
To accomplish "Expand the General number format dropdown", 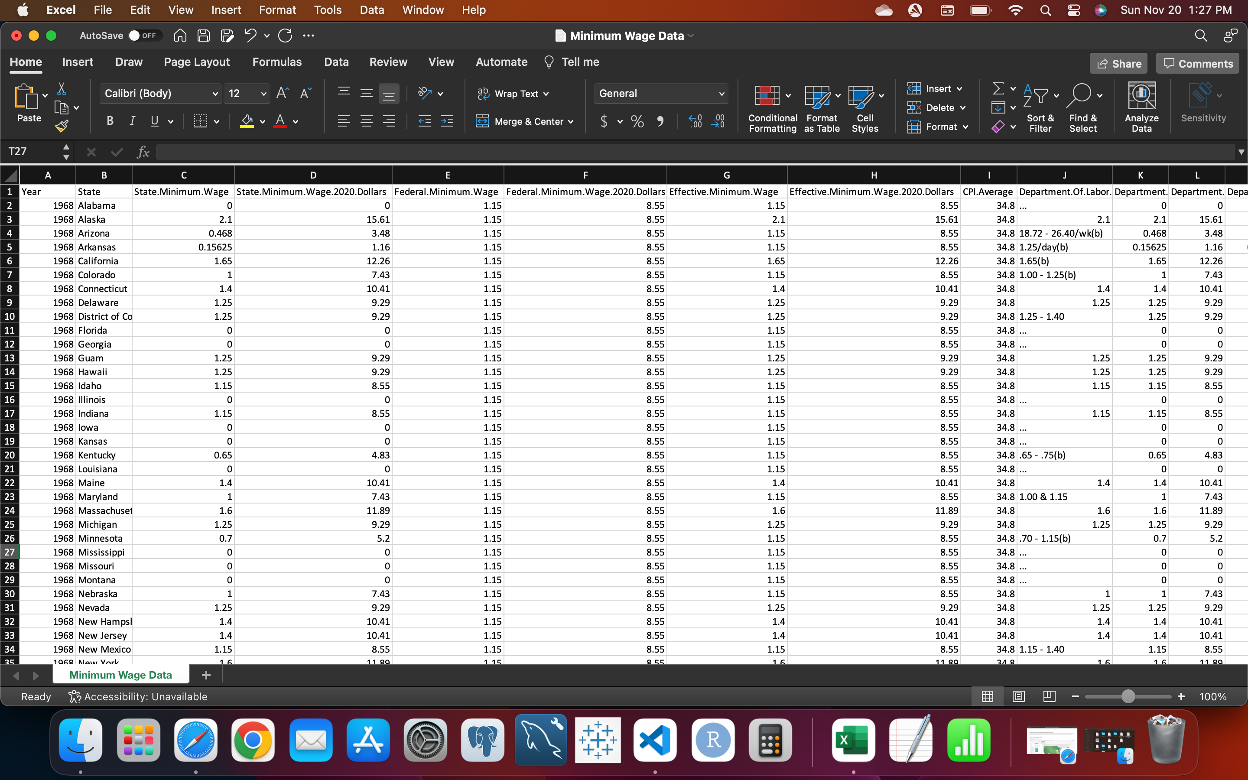I will pyautogui.click(x=660, y=93).
